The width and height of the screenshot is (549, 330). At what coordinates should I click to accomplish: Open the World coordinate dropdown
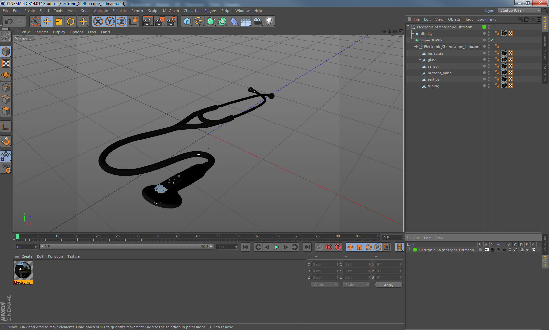pos(325,285)
